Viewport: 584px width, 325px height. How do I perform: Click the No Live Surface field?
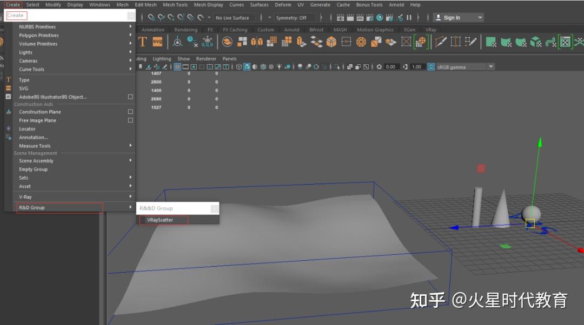coord(234,17)
